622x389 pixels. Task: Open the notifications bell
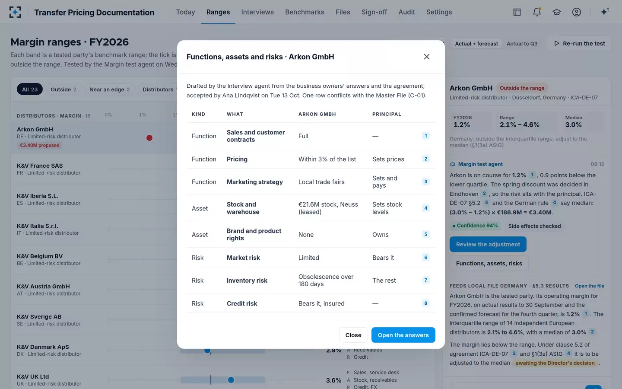[537, 12]
